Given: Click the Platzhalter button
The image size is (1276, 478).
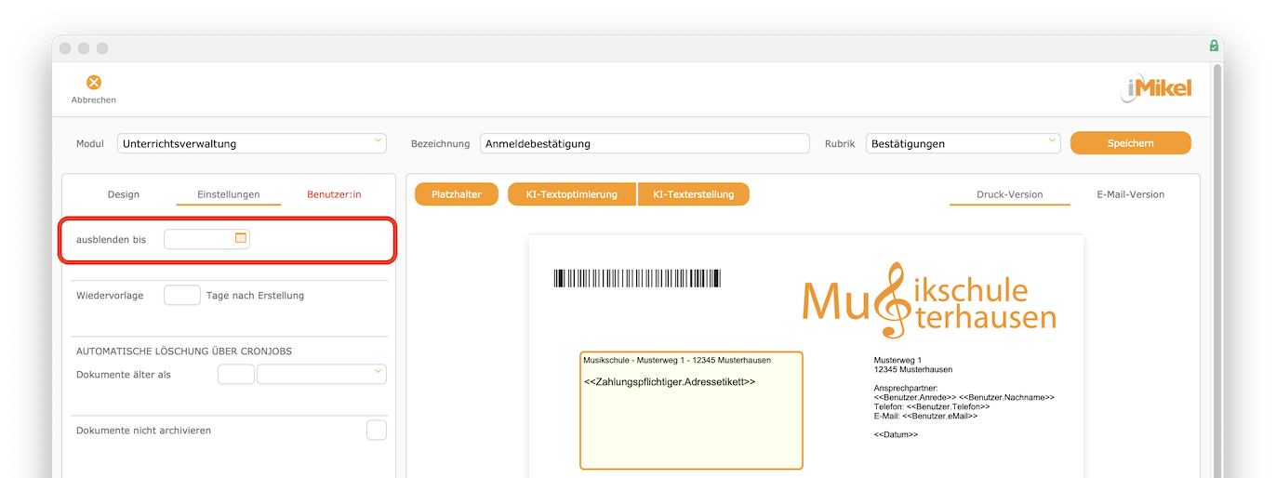Looking at the screenshot, I should [x=457, y=194].
